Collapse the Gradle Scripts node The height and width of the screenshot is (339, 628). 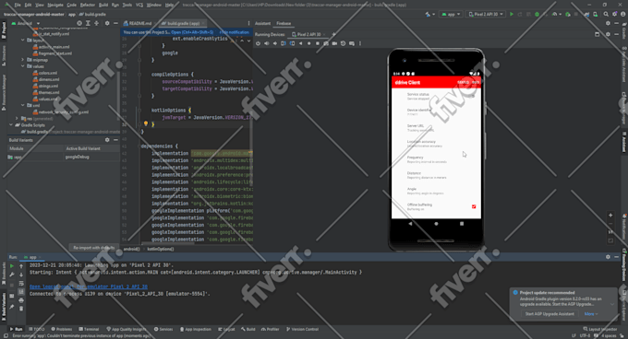pos(11,125)
